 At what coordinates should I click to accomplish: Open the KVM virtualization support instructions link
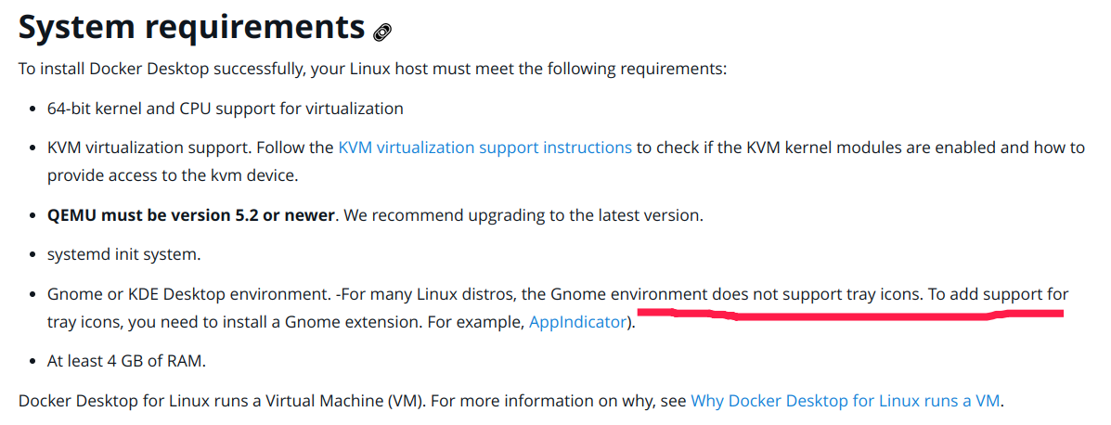click(x=484, y=148)
